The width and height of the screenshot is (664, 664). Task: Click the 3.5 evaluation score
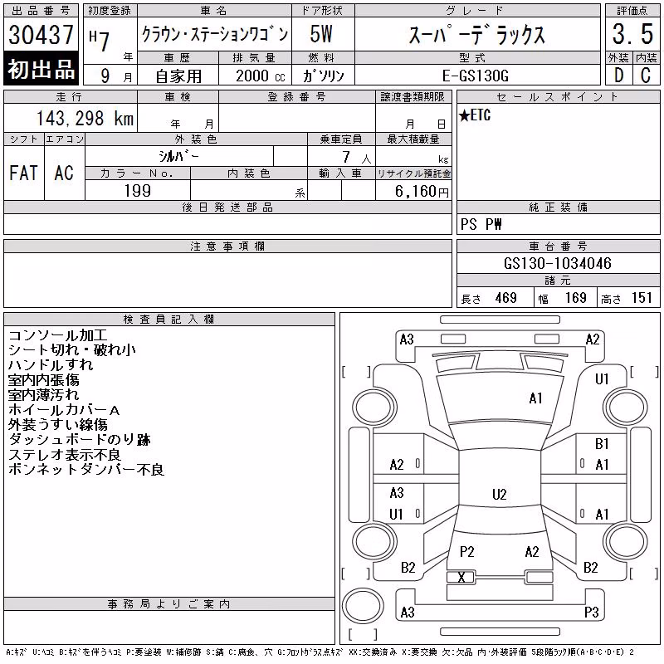[x=632, y=34]
